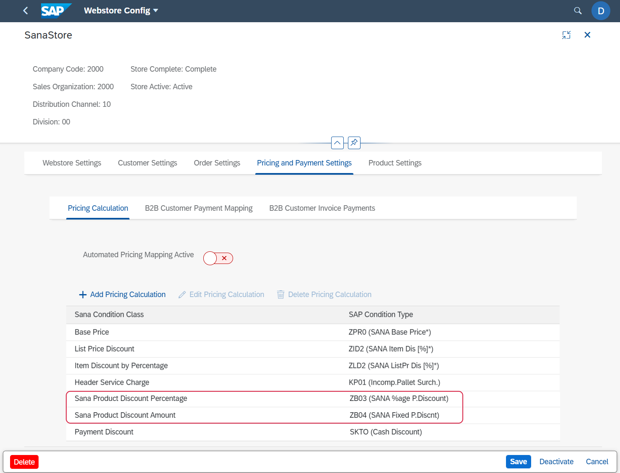Click Store Complete: Complete status
620x473 pixels.
(174, 69)
